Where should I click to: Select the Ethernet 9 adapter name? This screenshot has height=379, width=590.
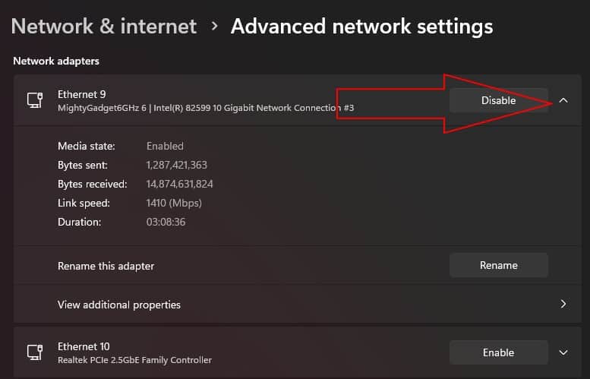click(x=82, y=94)
